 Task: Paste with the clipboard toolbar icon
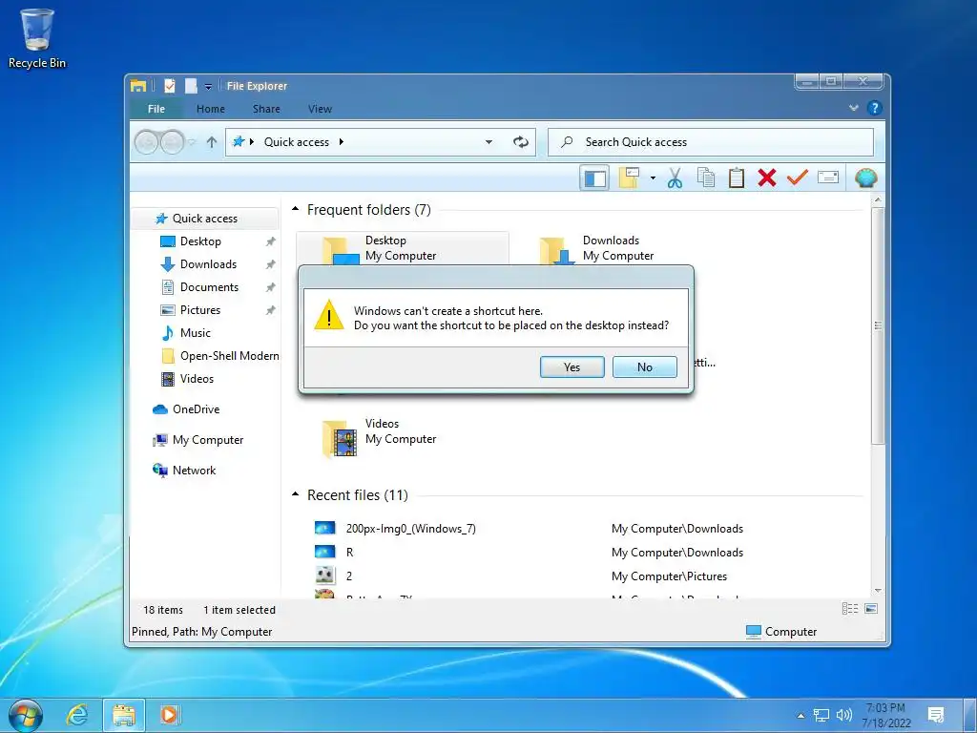coord(737,178)
